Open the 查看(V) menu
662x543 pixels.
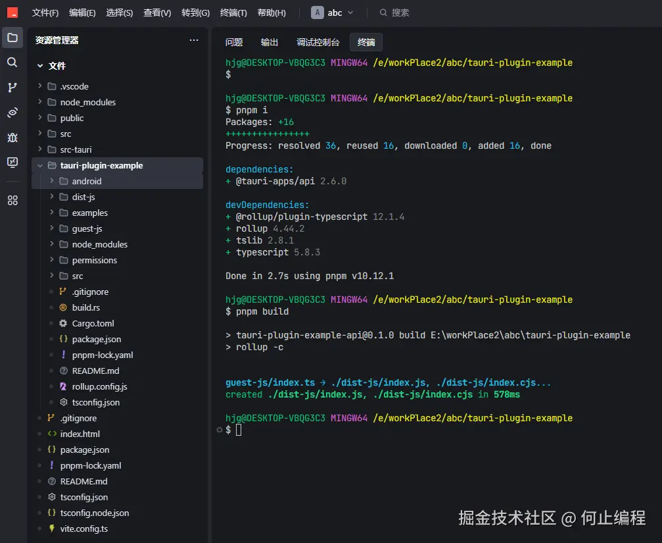point(157,13)
